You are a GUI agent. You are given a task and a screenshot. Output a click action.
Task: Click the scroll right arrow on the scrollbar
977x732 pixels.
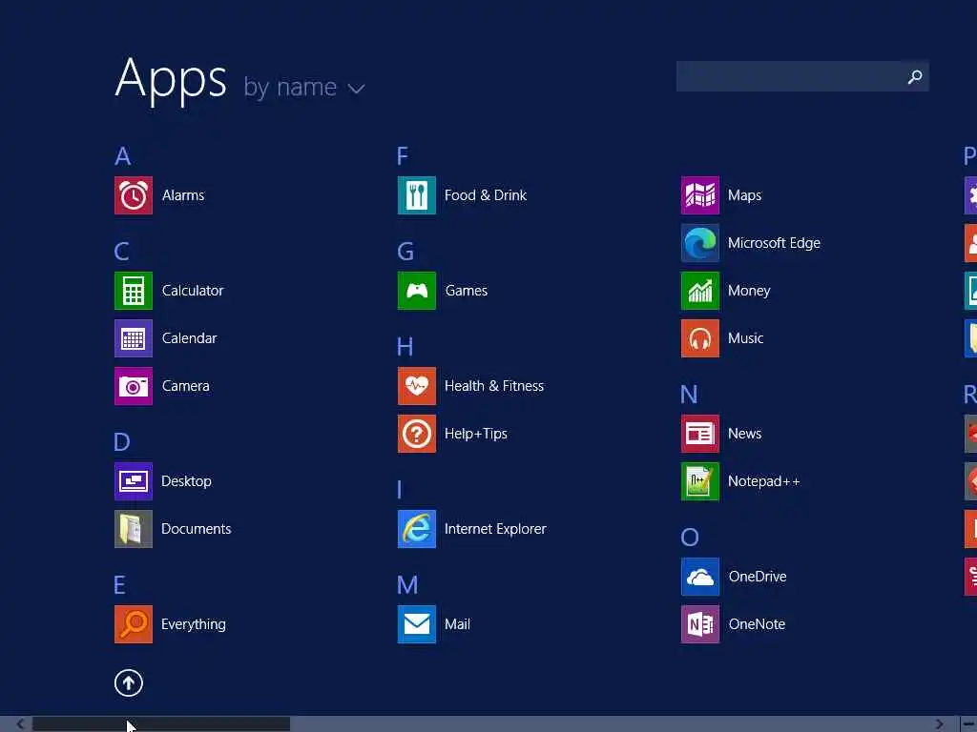tap(940, 724)
